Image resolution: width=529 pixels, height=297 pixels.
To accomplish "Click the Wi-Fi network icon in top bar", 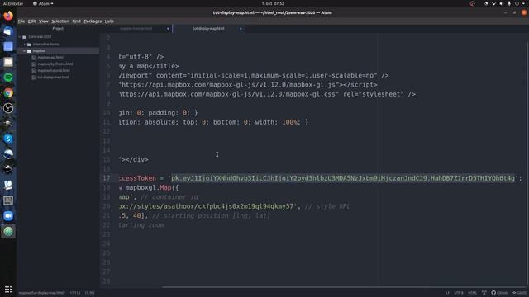I will 493,3.
